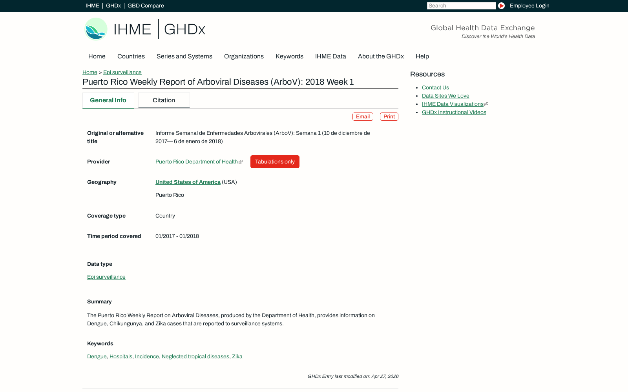Click the 'Puerto Rico' geography text

coord(170,195)
